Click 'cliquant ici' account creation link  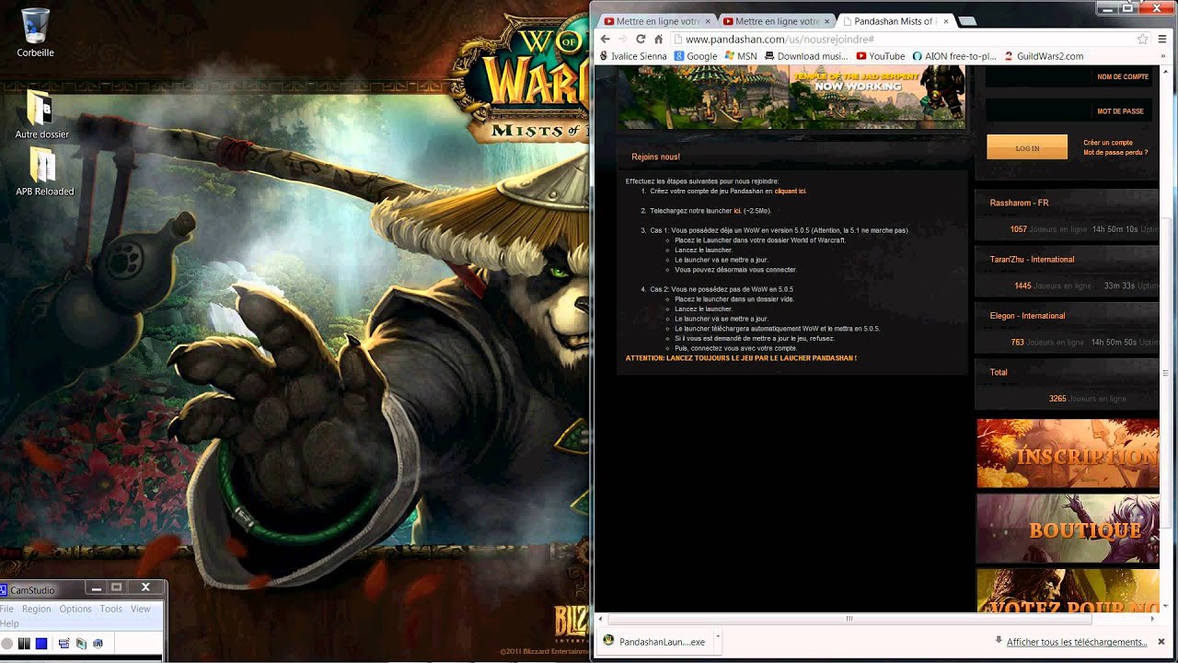(x=791, y=192)
